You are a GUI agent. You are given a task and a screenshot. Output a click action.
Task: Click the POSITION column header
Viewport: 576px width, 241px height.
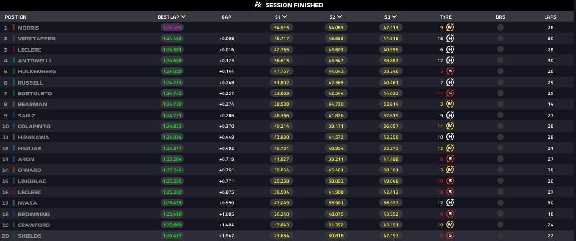click(x=15, y=17)
